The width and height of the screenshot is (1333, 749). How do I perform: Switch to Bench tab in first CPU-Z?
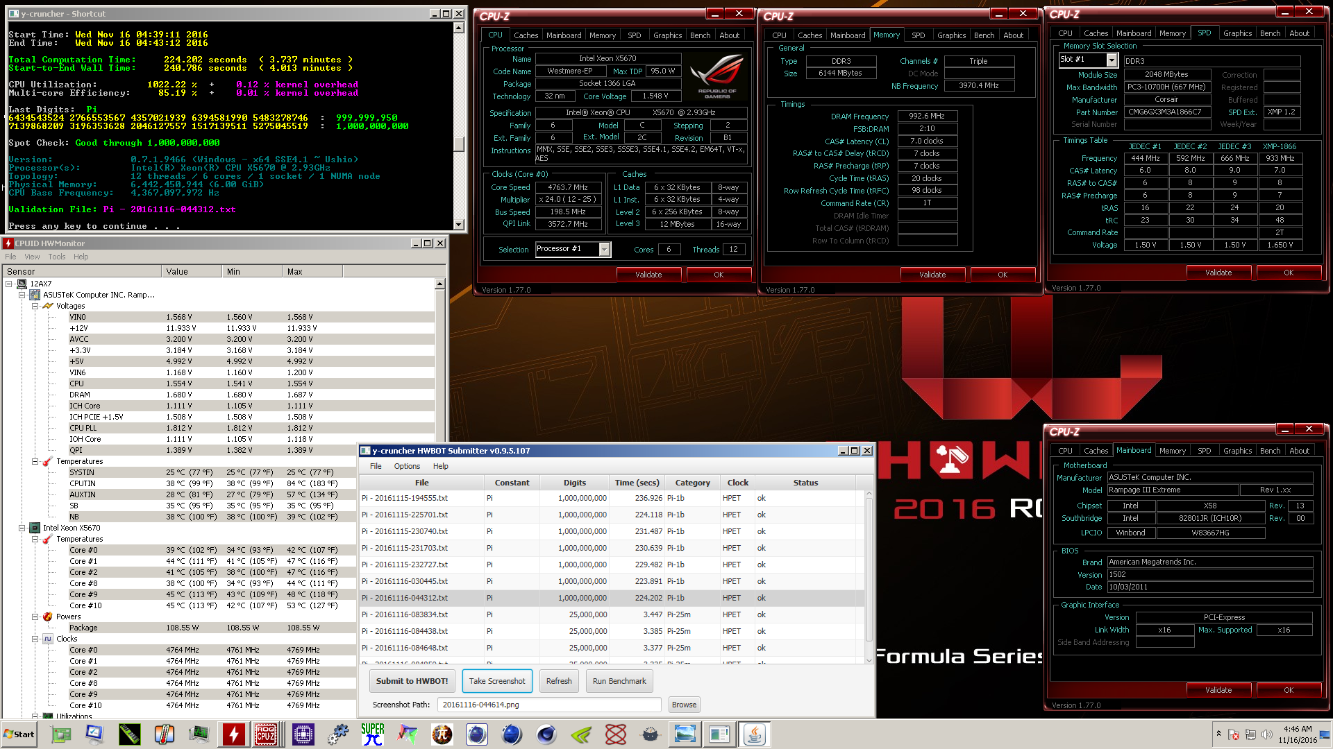(700, 35)
